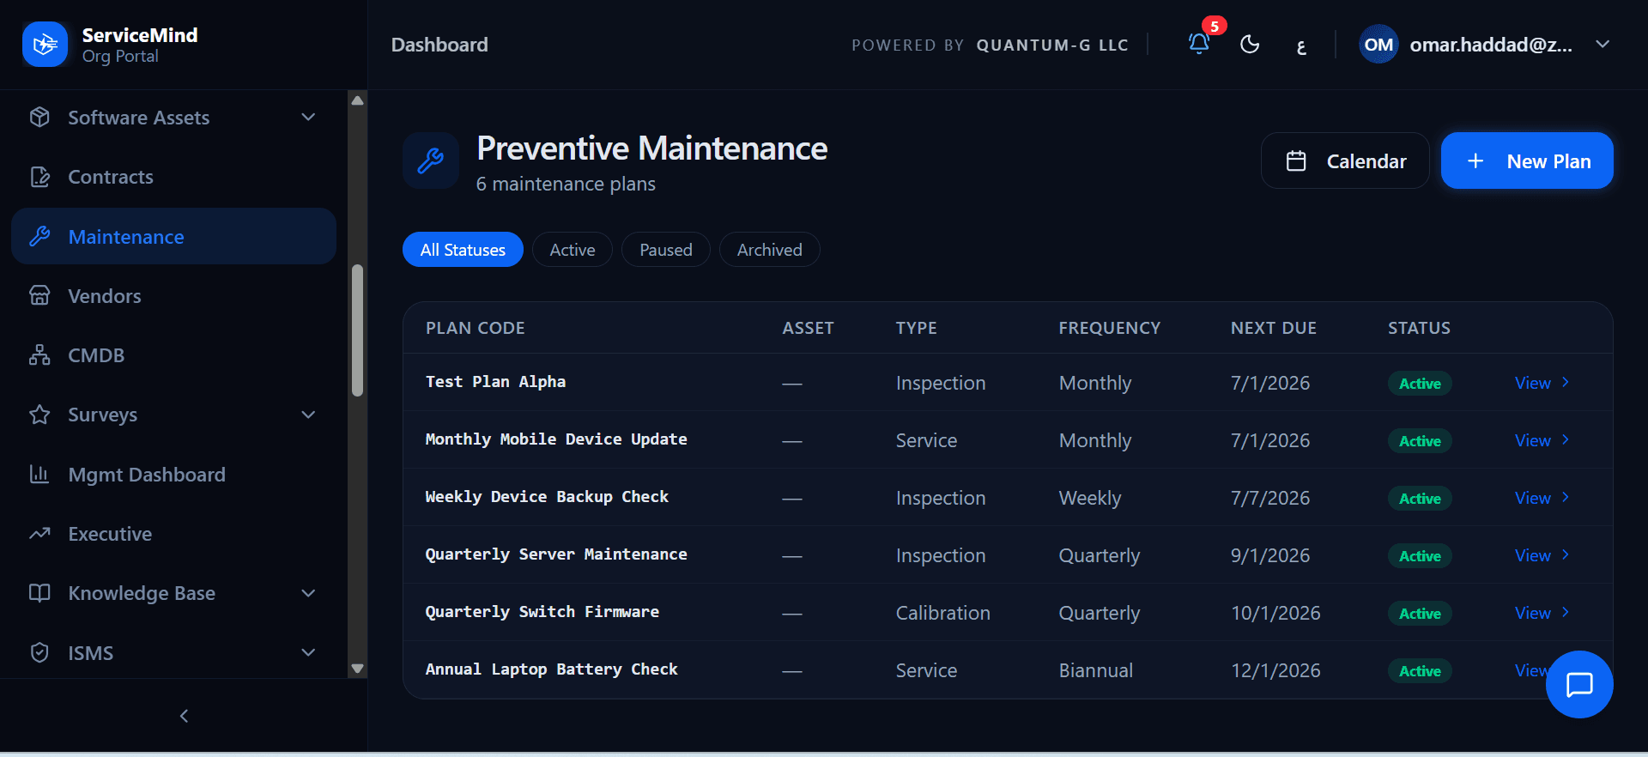The width and height of the screenshot is (1648, 757).
Task: Switch language with Arabic letter icon
Action: coord(1301,45)
